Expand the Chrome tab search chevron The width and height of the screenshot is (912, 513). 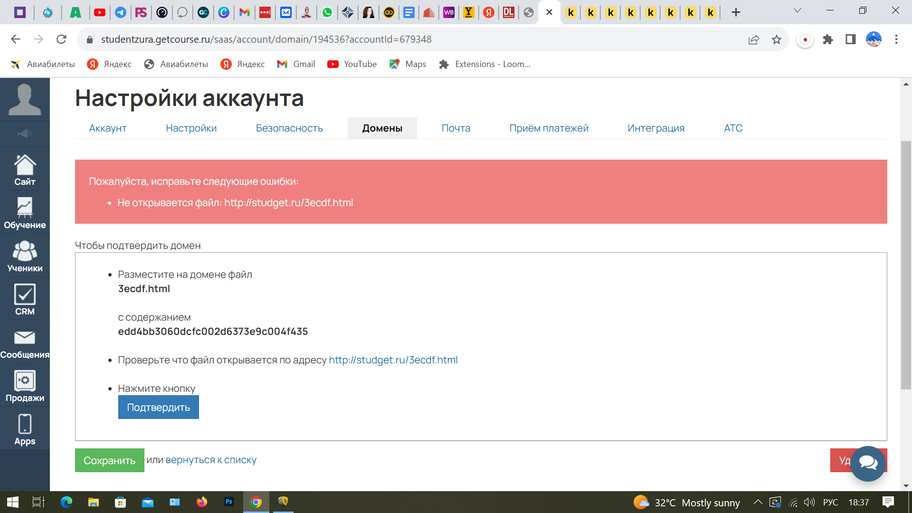798,11
